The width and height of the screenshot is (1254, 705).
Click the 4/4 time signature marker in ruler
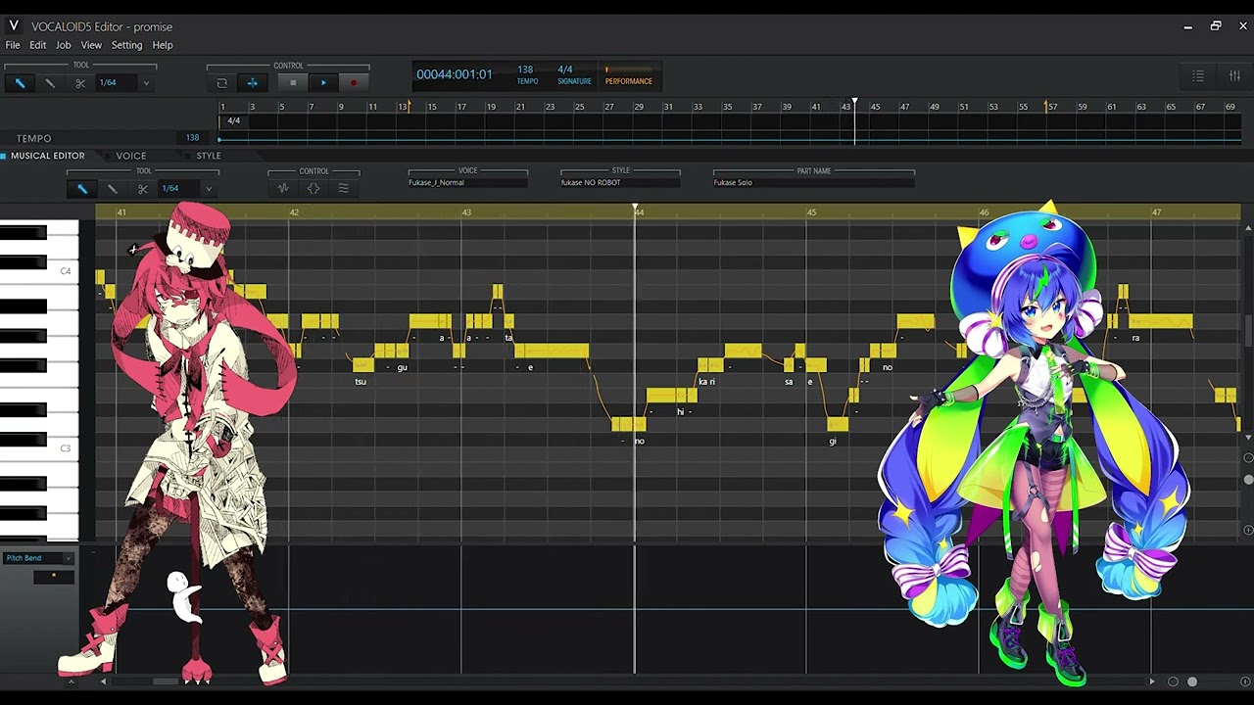(233, 120)
